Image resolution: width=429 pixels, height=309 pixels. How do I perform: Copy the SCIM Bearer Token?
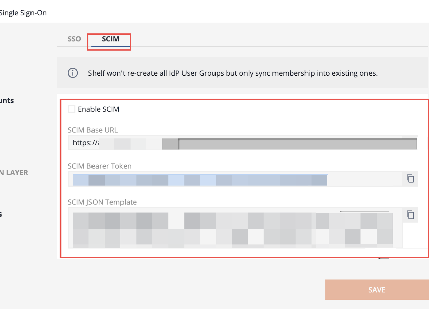coord(410,178)
